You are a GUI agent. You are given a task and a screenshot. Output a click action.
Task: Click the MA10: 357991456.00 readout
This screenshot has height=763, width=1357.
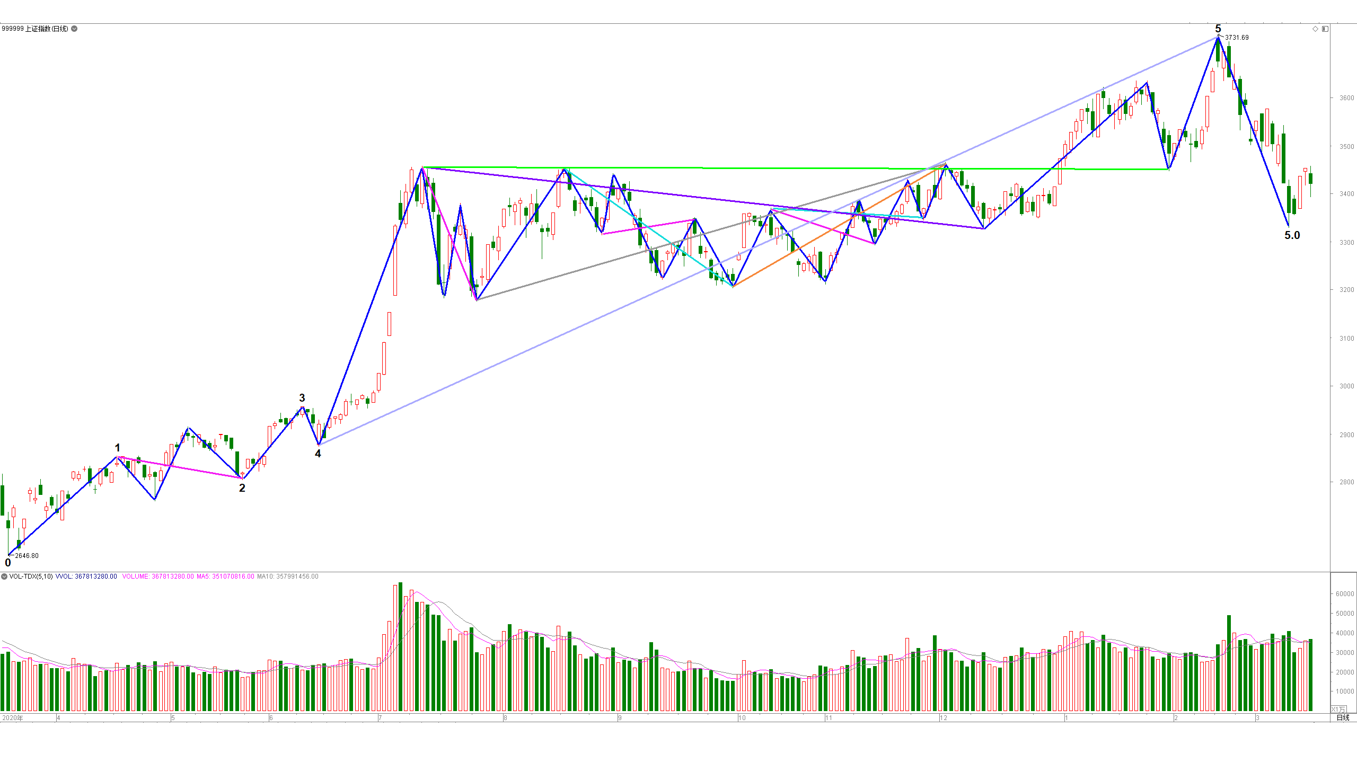[x=288, y=576]
